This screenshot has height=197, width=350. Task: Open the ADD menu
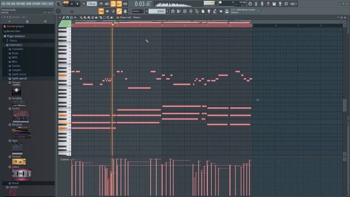point(13,4)
